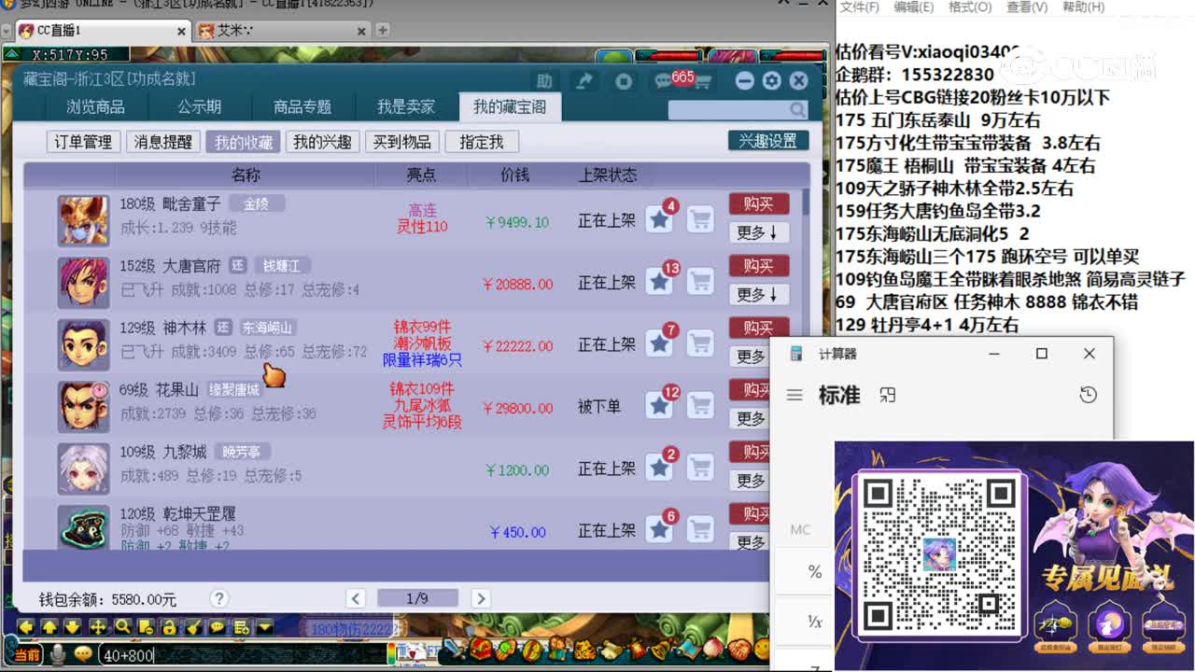Image resolution: width=1195 pixels, height=672 pixels.
Task: Select the magnifier search icon on game toolbar
Action: pyautogui.click(x=121, y=627)
